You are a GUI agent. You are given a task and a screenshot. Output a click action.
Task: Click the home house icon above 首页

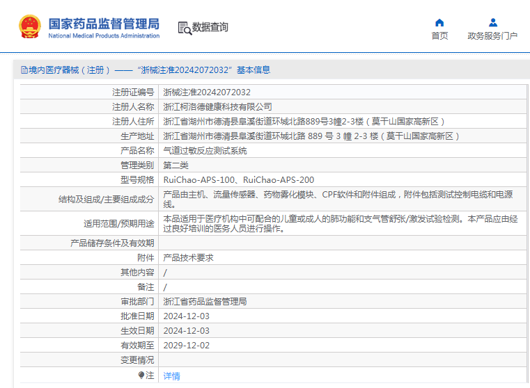click(439, 23)
